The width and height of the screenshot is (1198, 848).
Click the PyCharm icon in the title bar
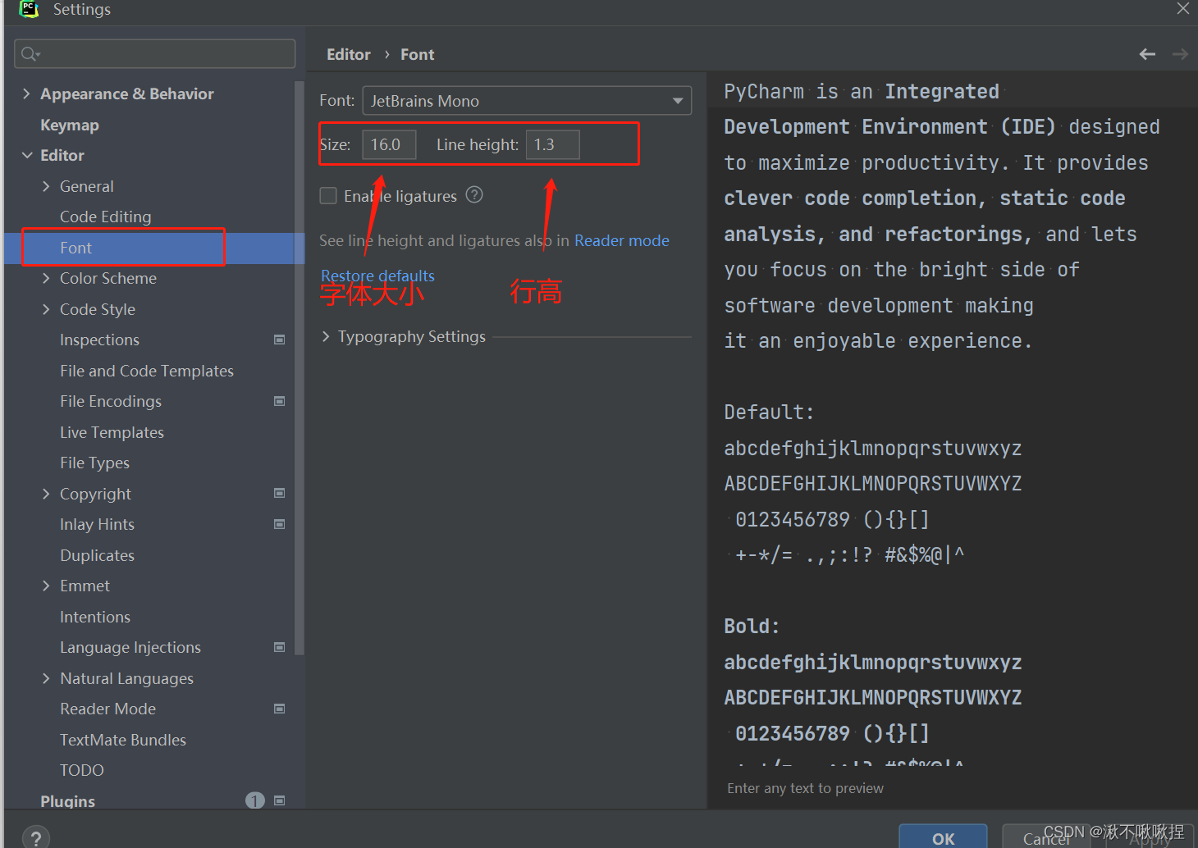click(x=27, y=10)
